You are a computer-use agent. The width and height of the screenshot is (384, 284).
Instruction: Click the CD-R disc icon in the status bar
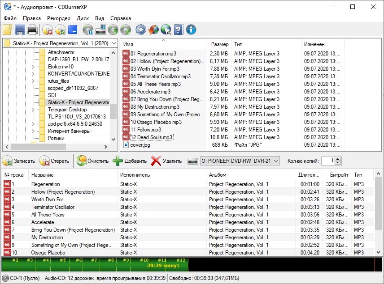[5, 278]
